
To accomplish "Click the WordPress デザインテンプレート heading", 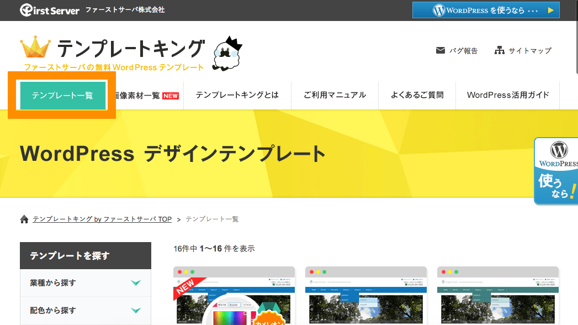I will click(x=172, y=154).
